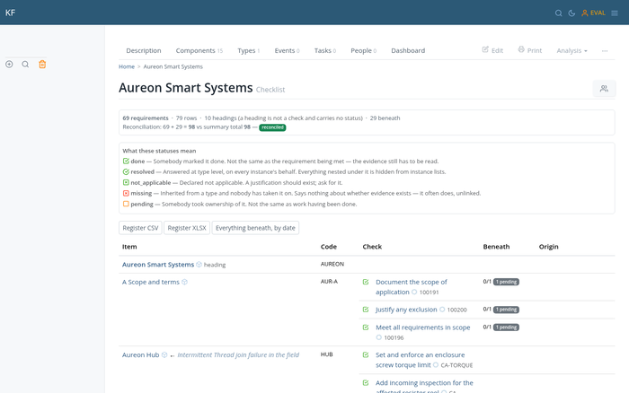Image resolution: width=629 pixels, height=393 pixels.
Task: Click cube icon next to A Scope and terms
Action: click(184, 282)
